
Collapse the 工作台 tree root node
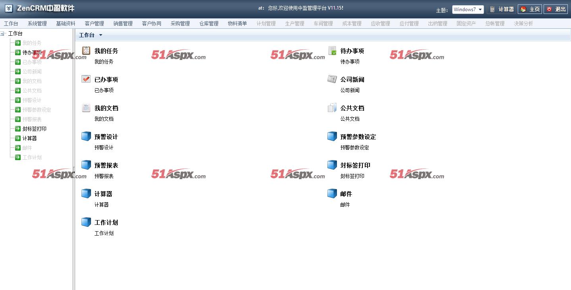(3, 34)
